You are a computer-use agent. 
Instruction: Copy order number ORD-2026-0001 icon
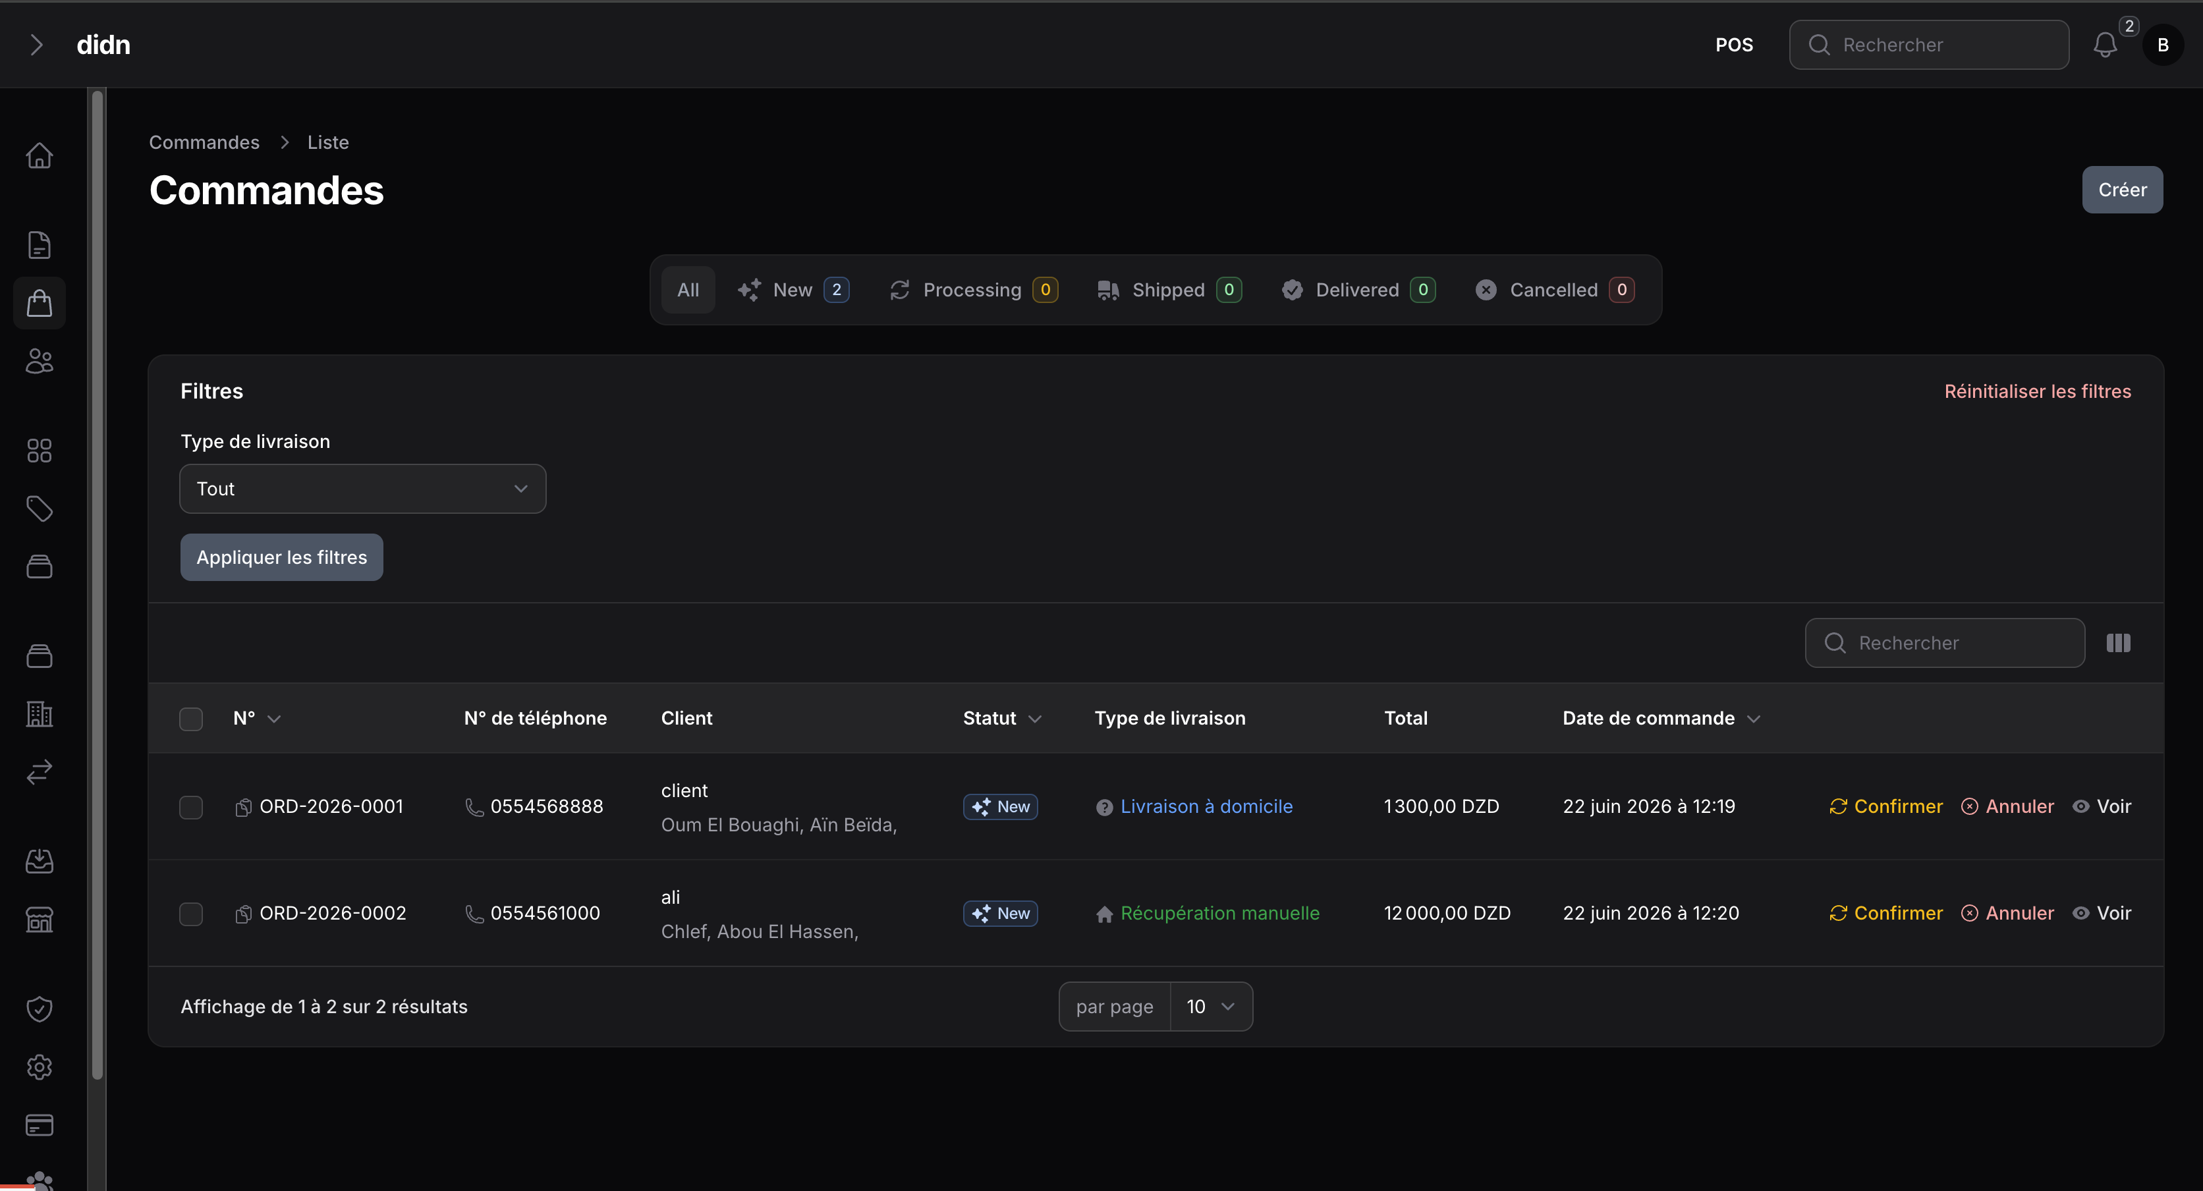[x=243, y=807]
